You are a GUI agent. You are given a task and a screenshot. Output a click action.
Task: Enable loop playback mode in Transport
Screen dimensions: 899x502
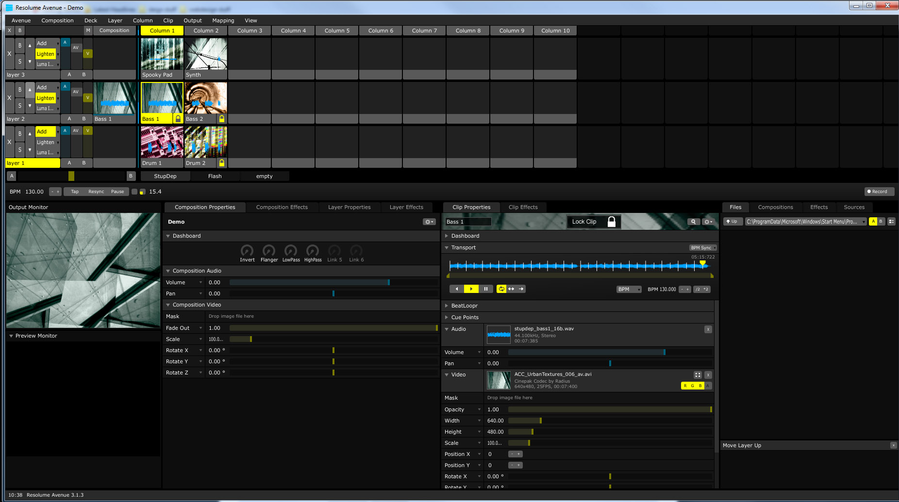pyautogui.click(x=501, y=289)
